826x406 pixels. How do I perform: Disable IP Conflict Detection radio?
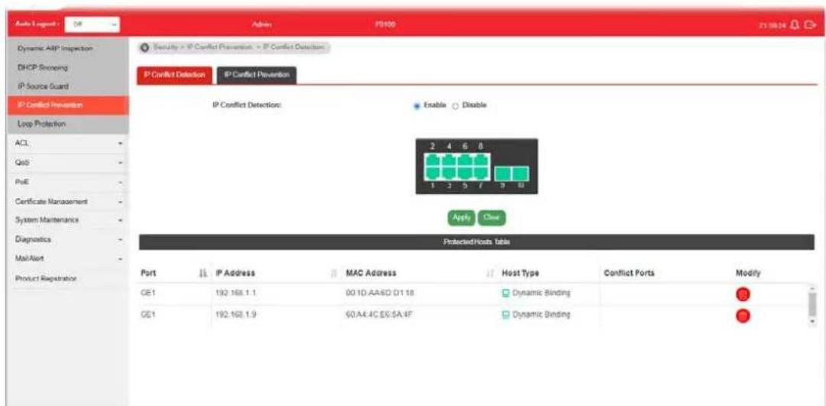[x=455, y=106]
